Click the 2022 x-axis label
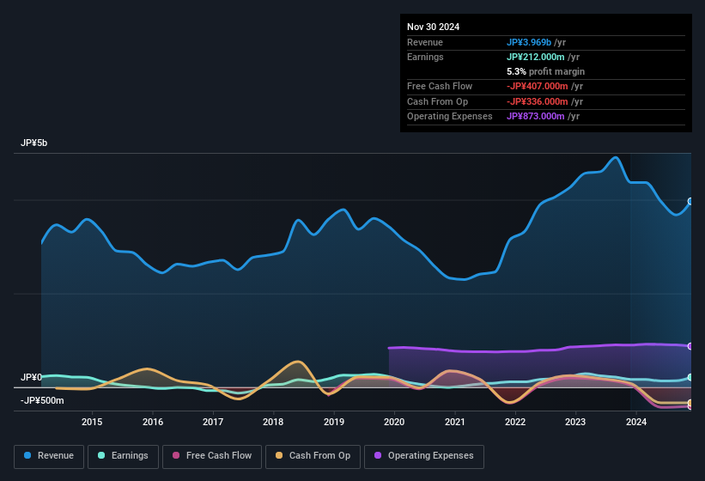 coord(515,422)
